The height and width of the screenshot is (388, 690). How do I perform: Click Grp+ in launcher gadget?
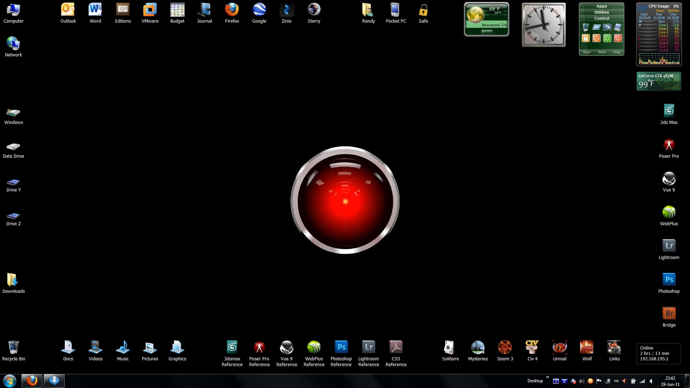click(x=587, y=52)
